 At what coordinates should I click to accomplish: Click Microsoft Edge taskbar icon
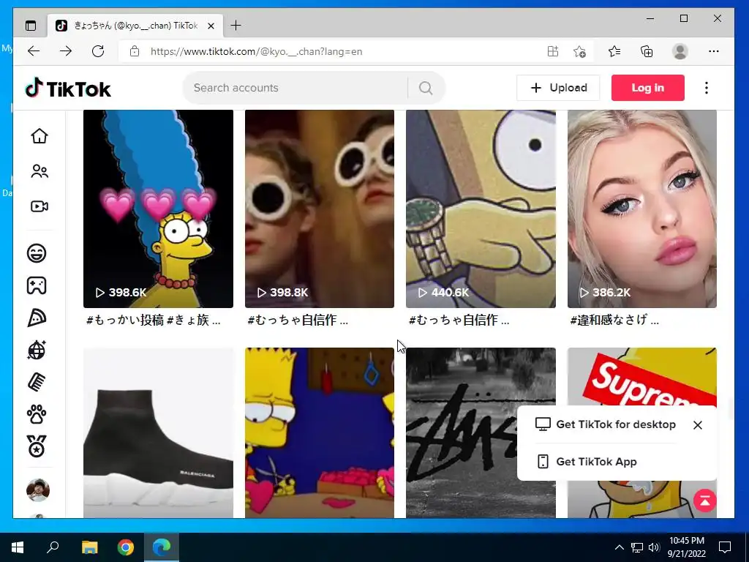162,547
